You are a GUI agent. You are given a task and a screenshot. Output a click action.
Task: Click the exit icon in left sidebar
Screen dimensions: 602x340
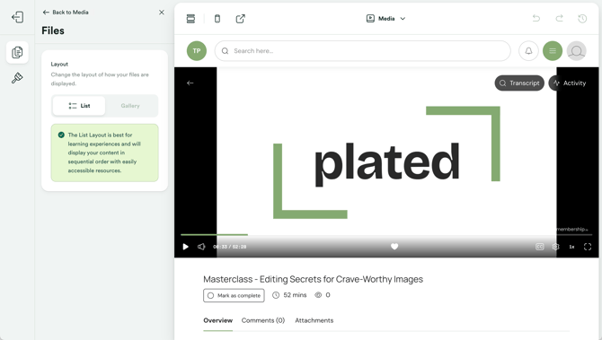[x=17, y=17]
